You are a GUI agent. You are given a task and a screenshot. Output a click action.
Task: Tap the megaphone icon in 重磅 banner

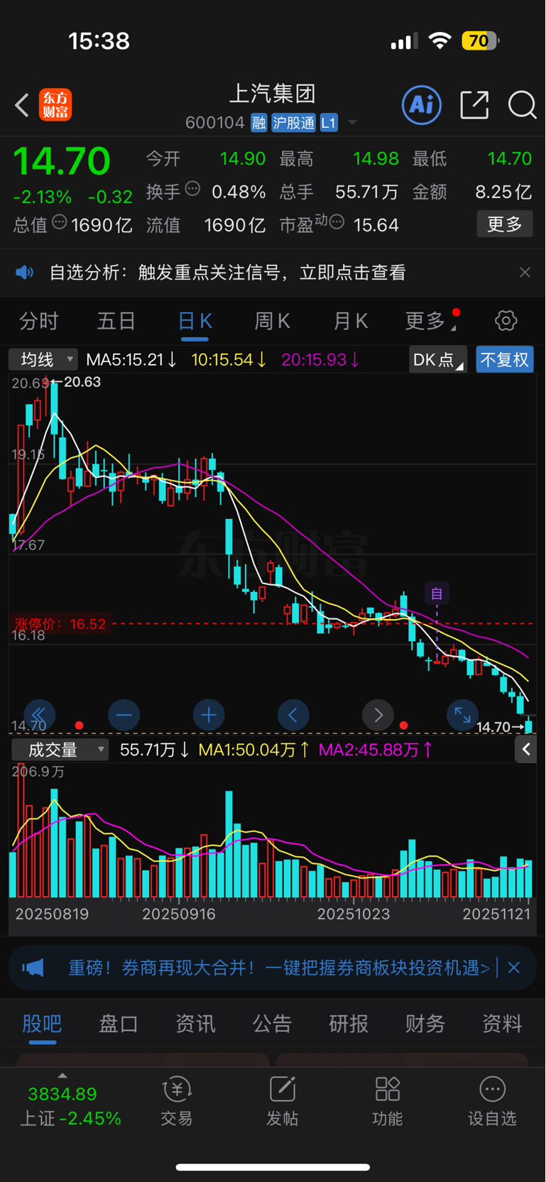tap(33, 968)
